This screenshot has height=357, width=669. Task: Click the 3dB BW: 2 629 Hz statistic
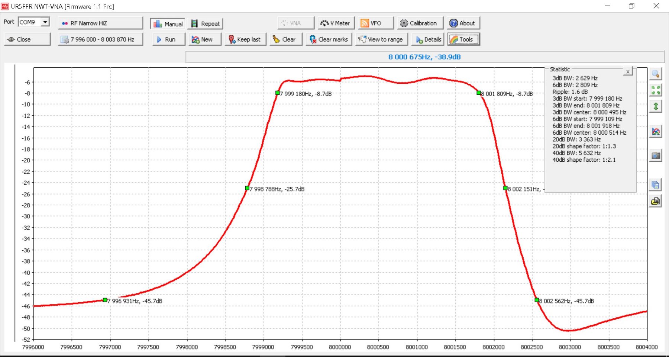coord(575,78)
